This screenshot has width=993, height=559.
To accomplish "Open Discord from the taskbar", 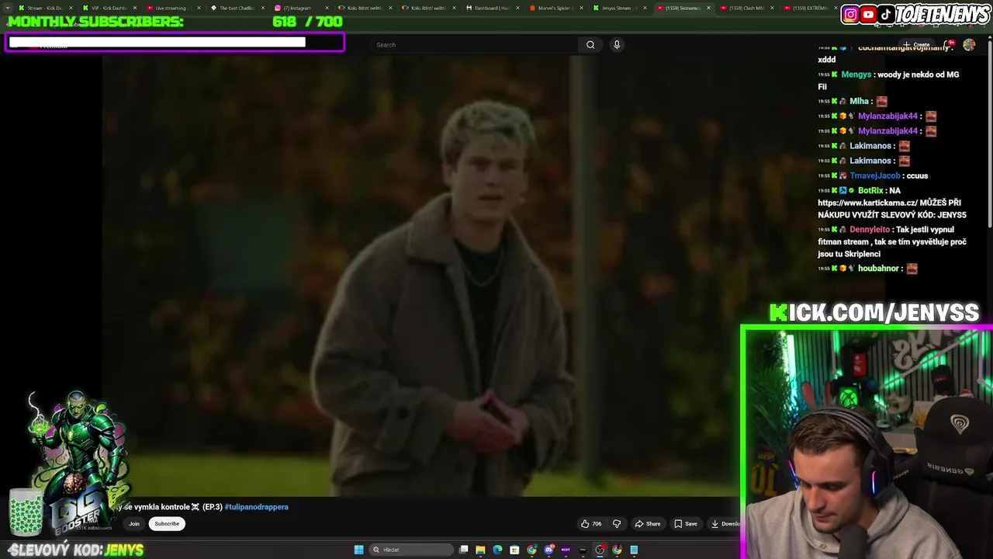I will pyautogui.click(x=548, y=550).
